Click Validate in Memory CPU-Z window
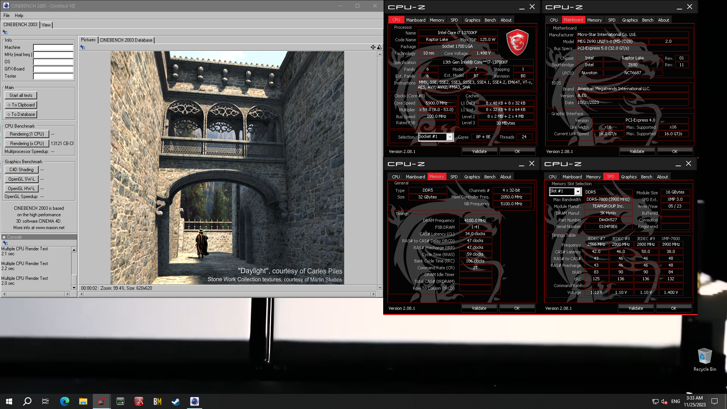The height and width of the screenshot is (409, 727). pyautogui.click(x=479, y=308)
